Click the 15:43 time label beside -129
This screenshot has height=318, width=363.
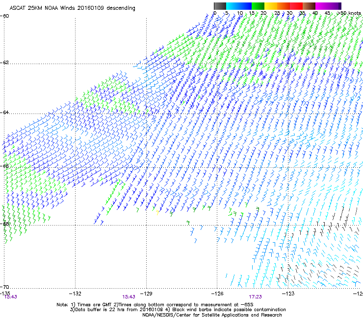tap(129, 297)
